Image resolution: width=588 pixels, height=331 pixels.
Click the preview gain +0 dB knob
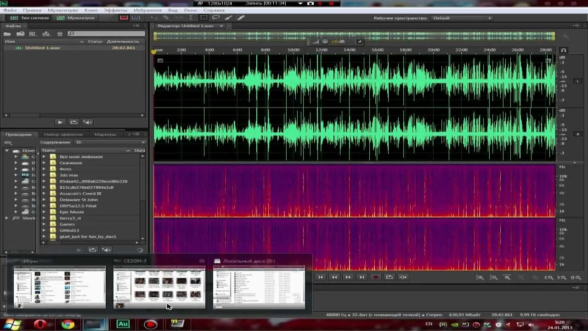[x=326, y=41]
